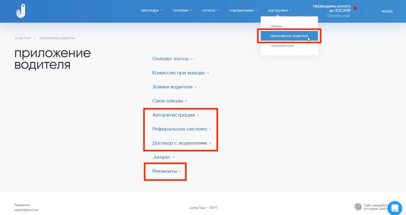Viewport: 406px width, 215px height.
Task: Select пользователи in settings menu
Action: (x=282, y=46)
